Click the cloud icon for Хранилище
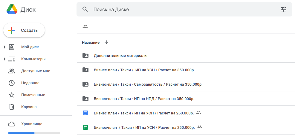The height and width of the screenshot is (136, 295). click(x=12, y=124)
